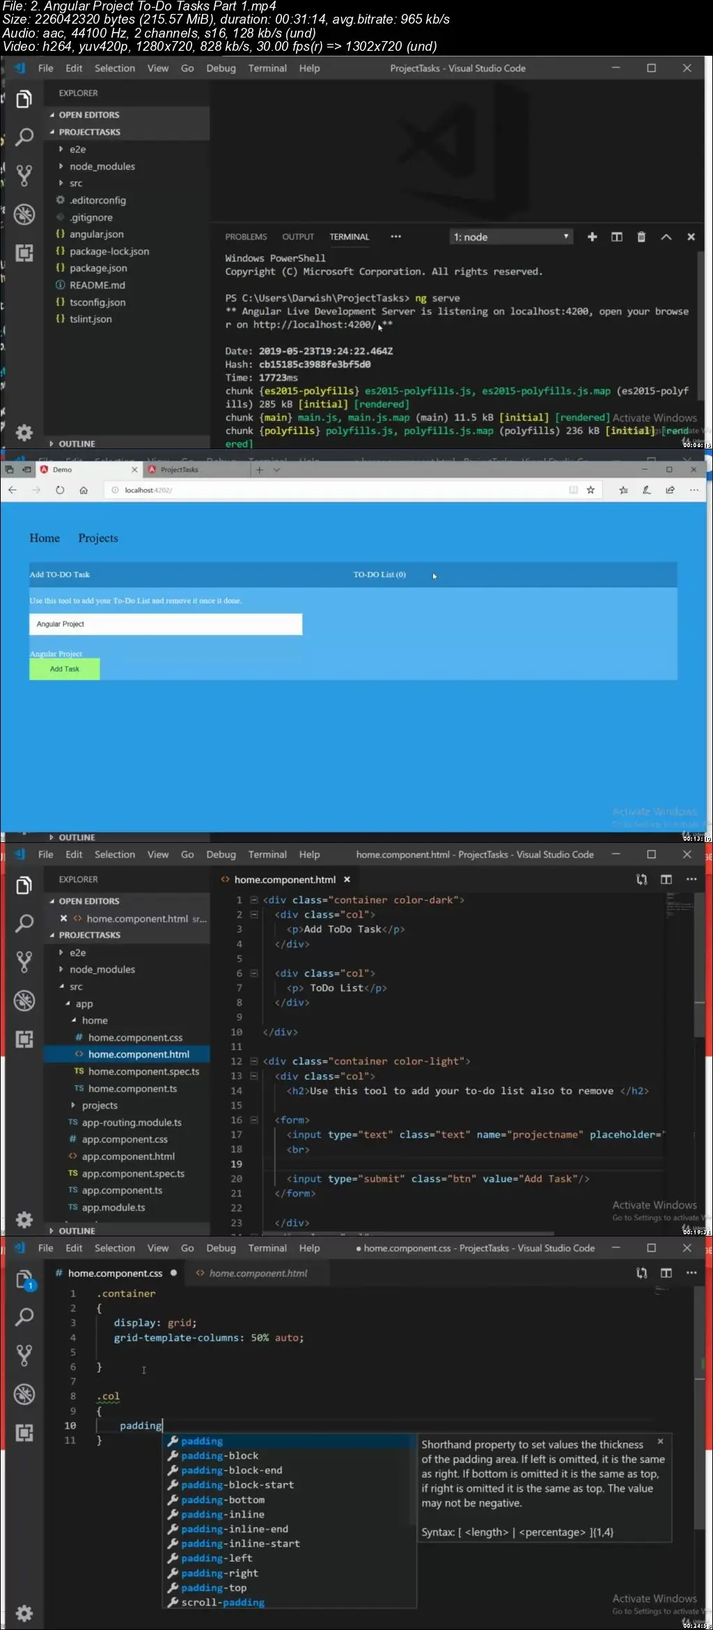Refresh the localhost page in the browser

60,490
